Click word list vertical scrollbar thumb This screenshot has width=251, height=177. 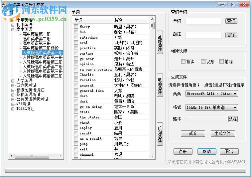pos(152,26)
